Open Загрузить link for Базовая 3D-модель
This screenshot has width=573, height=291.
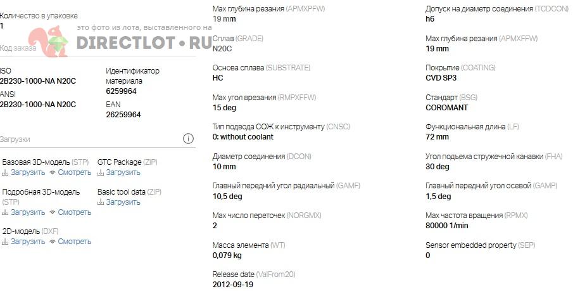point(28,172)
